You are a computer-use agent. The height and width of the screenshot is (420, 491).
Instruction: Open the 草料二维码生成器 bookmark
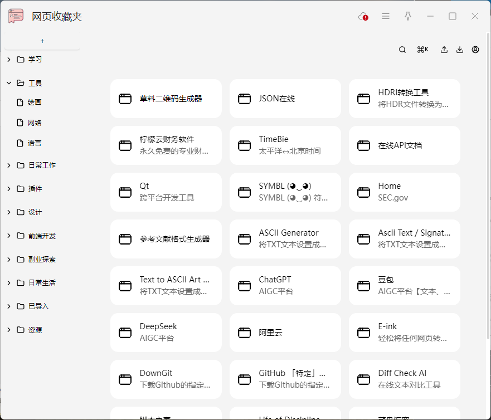pyautogui.click(x=166, y=99)
